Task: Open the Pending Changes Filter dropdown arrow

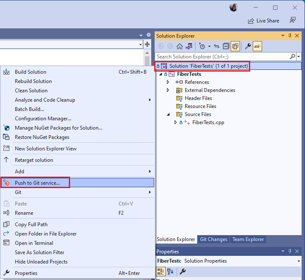Action: coord(209,46)
